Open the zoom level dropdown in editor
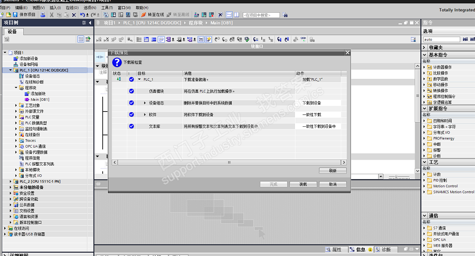 click(381, 176)
